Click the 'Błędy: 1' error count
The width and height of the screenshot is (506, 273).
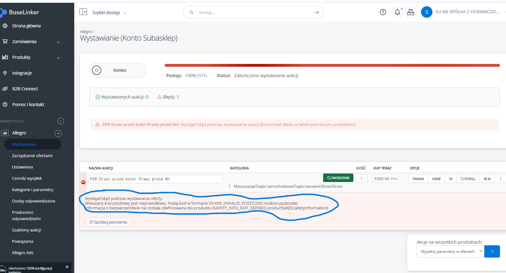click(x=168, y=97)
